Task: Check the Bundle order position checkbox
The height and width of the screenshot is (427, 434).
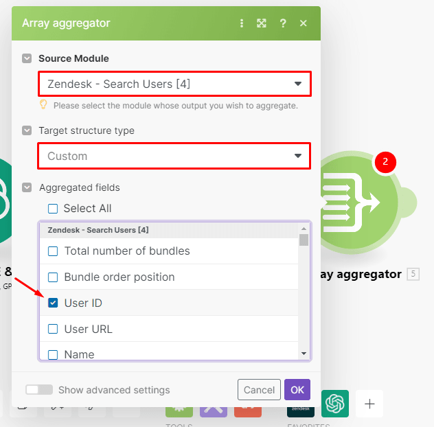Action: coord(53,277)
